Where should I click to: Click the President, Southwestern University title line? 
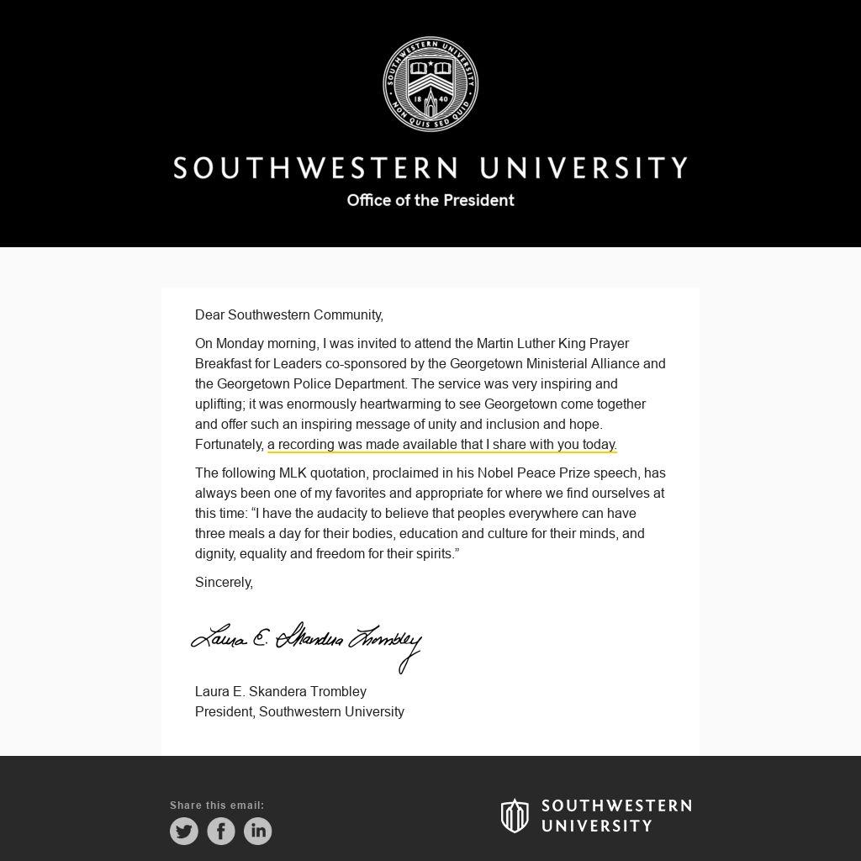pyautogui.click(x=299, y=711)
